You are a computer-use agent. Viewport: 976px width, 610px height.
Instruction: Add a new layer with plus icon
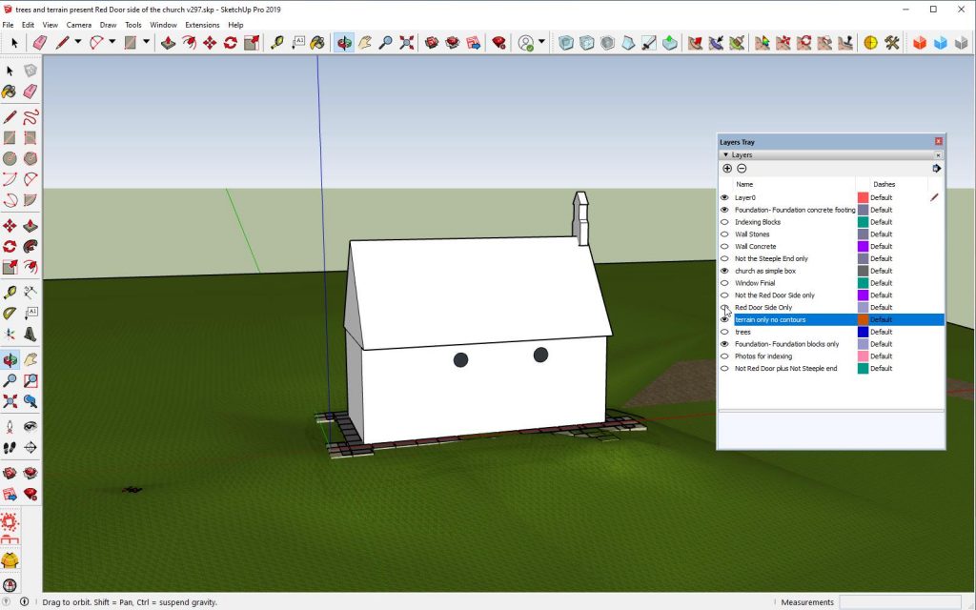[727, 169]
